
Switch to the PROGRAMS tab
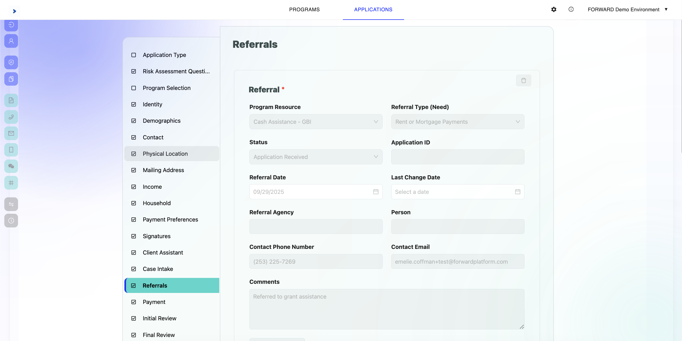[304, 10]
